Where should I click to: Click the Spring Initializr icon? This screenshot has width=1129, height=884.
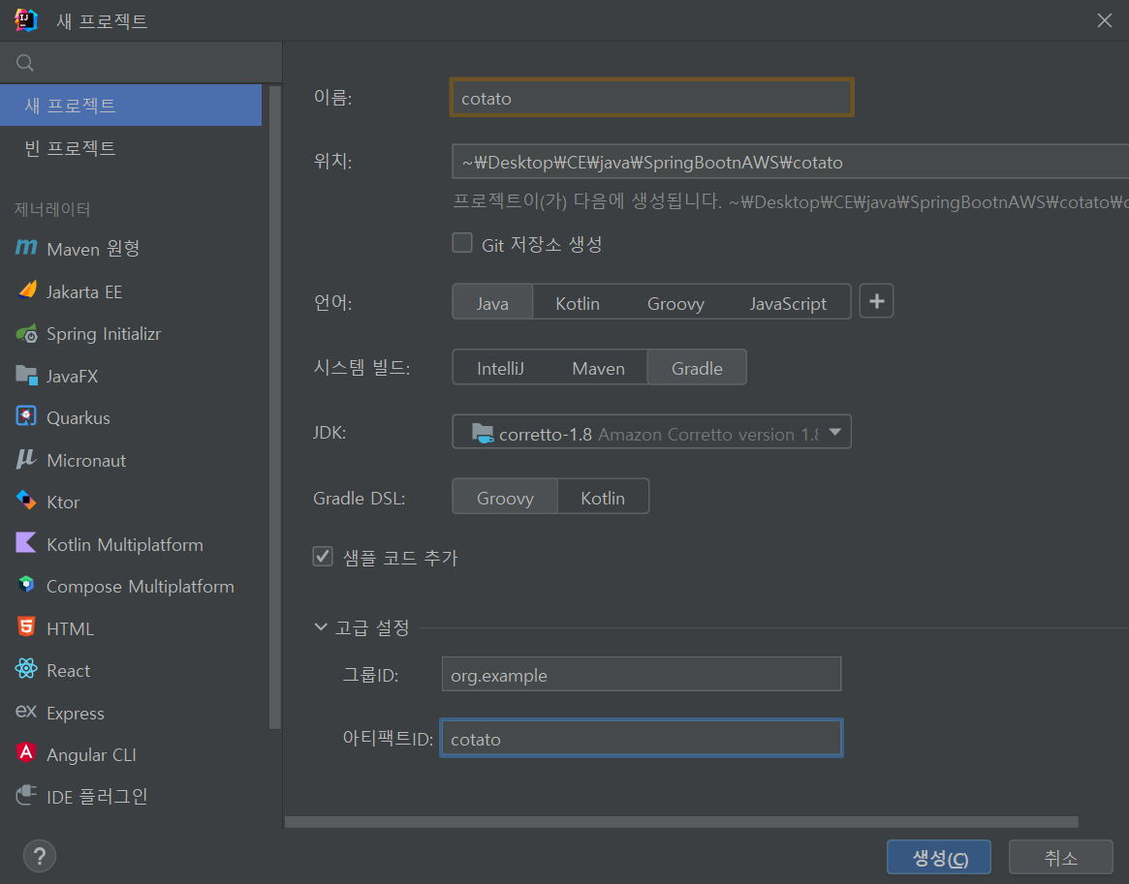pyautogui.click(x=26, y=333)
